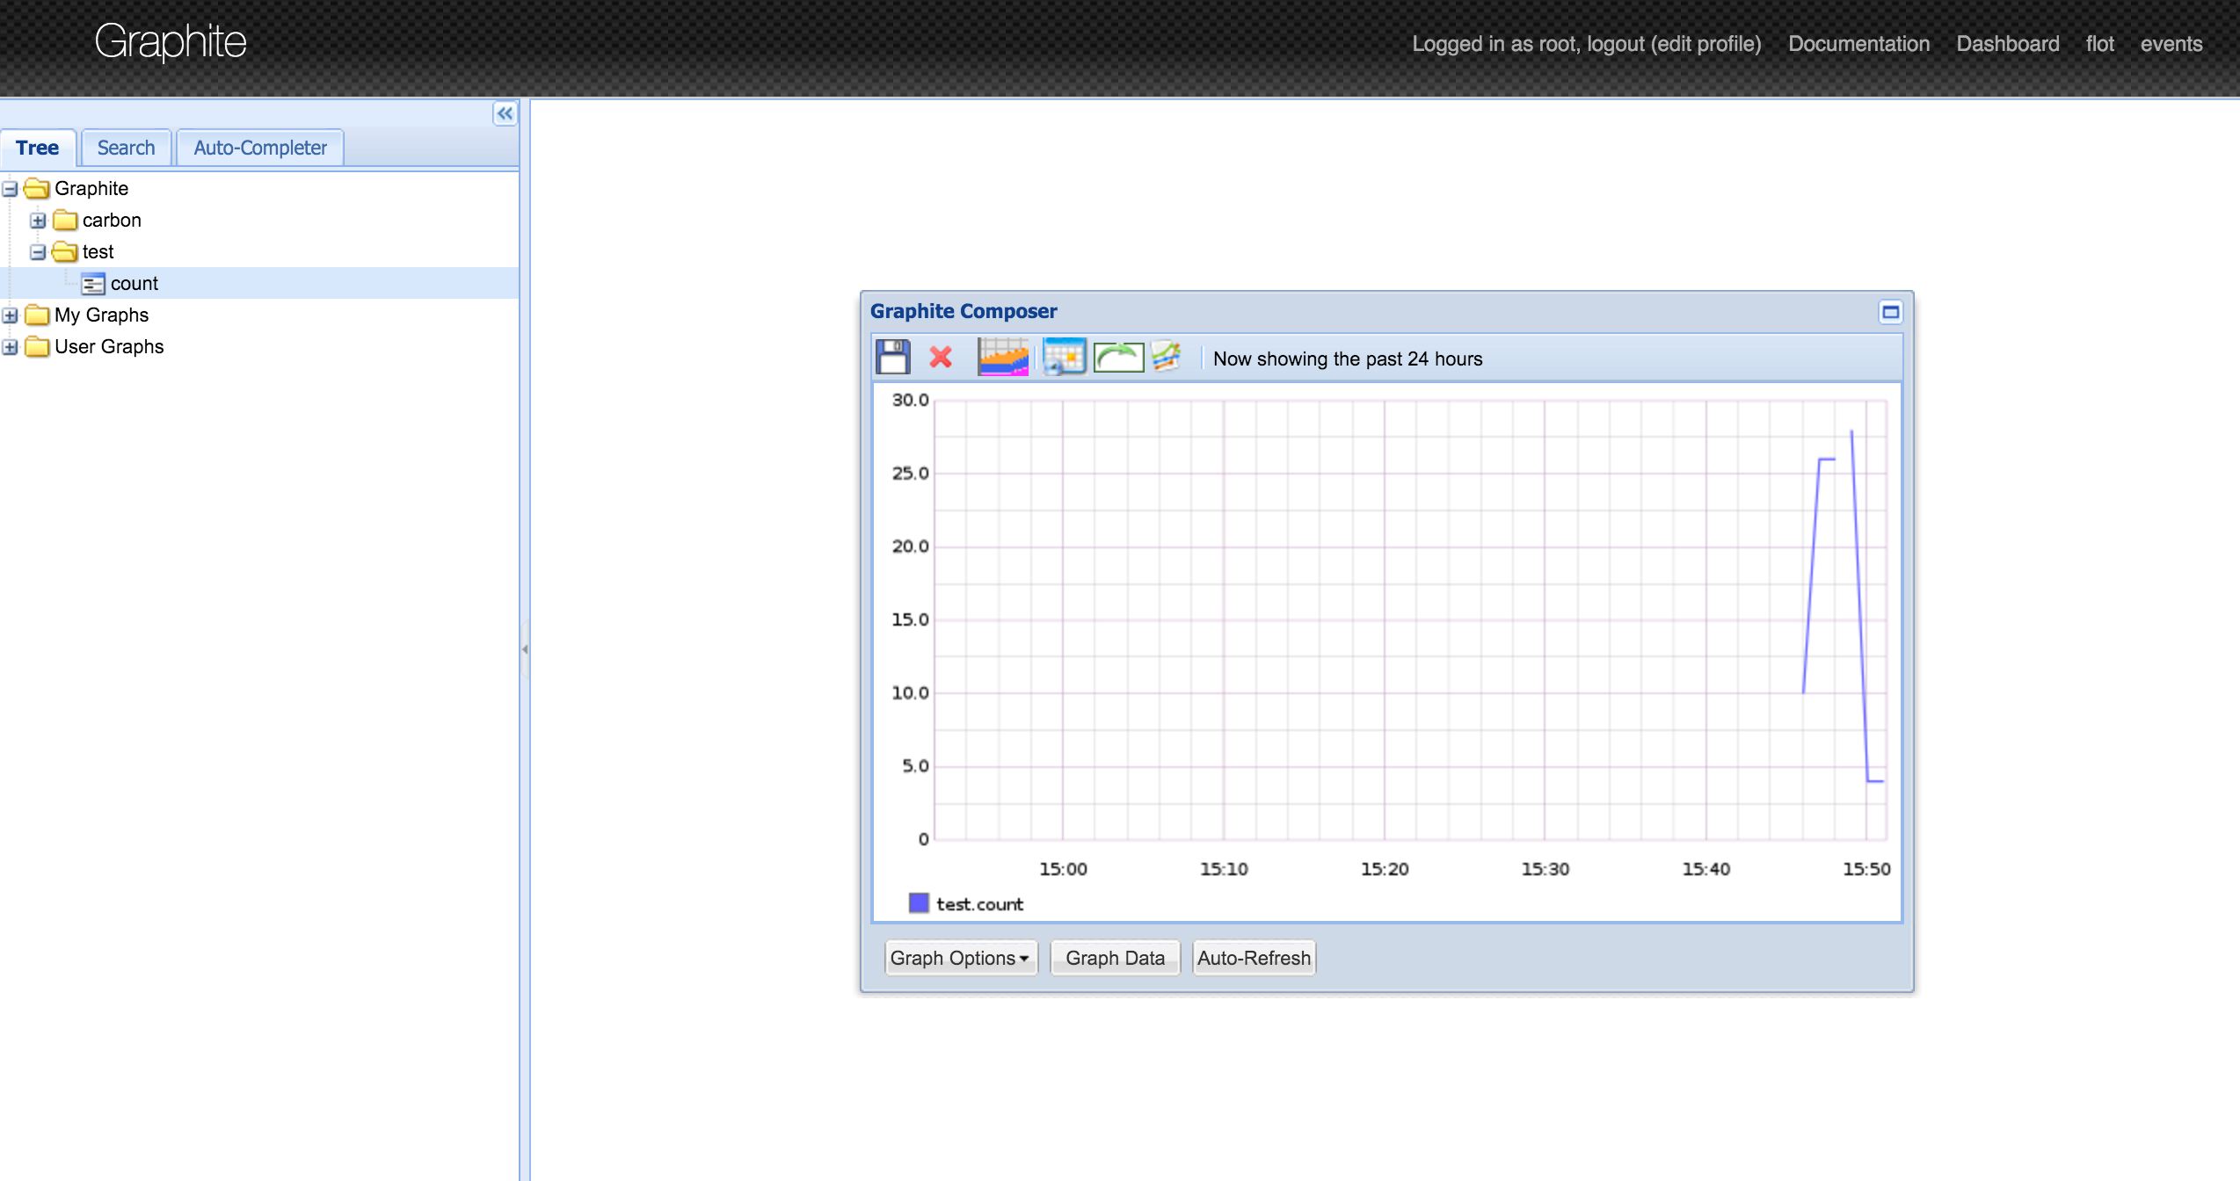Expand the User Graphs folder

[10, 347]
